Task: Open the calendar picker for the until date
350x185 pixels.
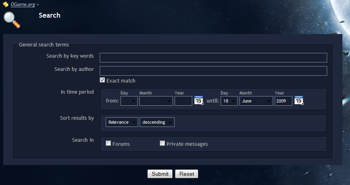Action: (x=299, y=101)
